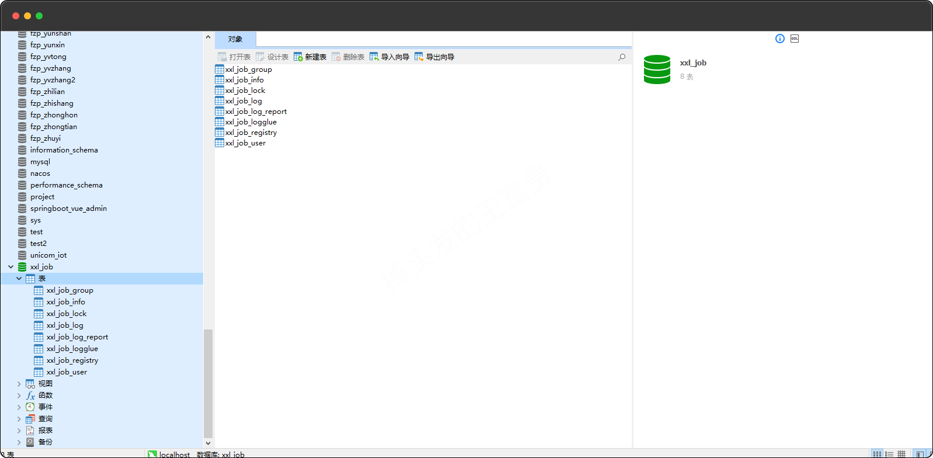The height and width of the screenshot is (458, 933).
Task: Select xxl_job_logglue in the sidebar tree
Action: (x=72, y=349)
